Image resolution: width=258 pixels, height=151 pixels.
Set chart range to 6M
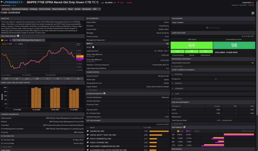click(37, 79)
